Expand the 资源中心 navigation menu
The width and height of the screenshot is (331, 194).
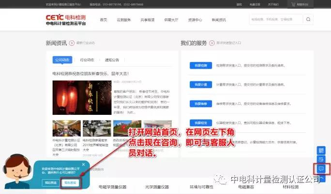(195, 20)
